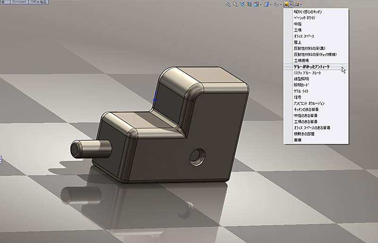Choose グレーがかったアンティーク scene from the list
This screenshot has width=378, height=243.
312,67
